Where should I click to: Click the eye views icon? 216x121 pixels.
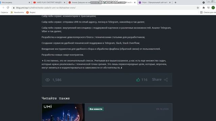[48, 80]
